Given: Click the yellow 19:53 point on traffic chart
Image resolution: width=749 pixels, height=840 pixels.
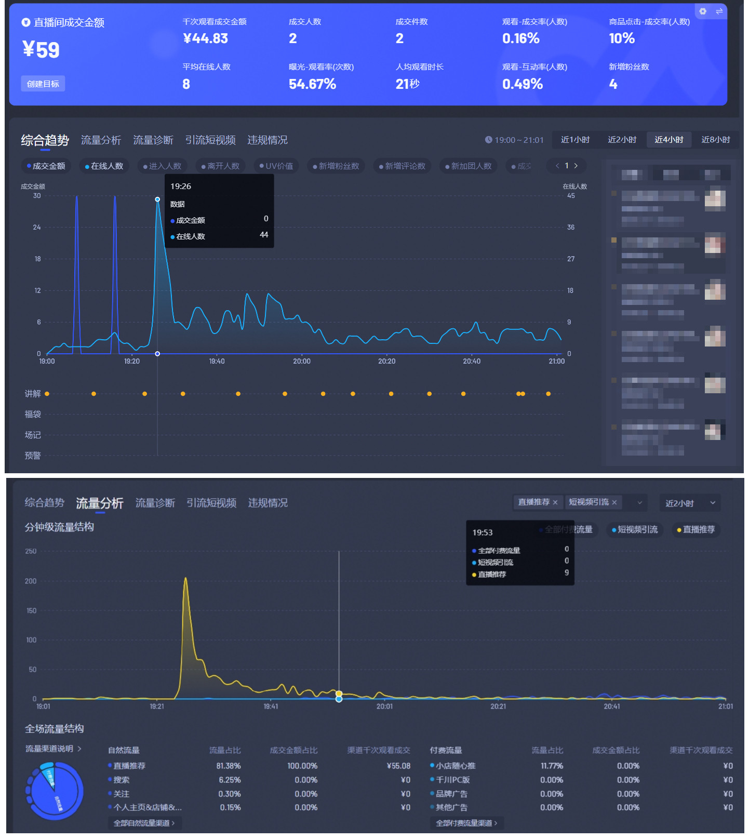Looking at the screenshot, I should coord(339,694).
